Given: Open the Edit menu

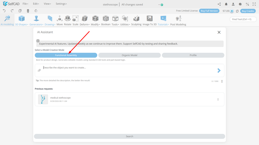Looking at the screenshot, I should [36, 4].
